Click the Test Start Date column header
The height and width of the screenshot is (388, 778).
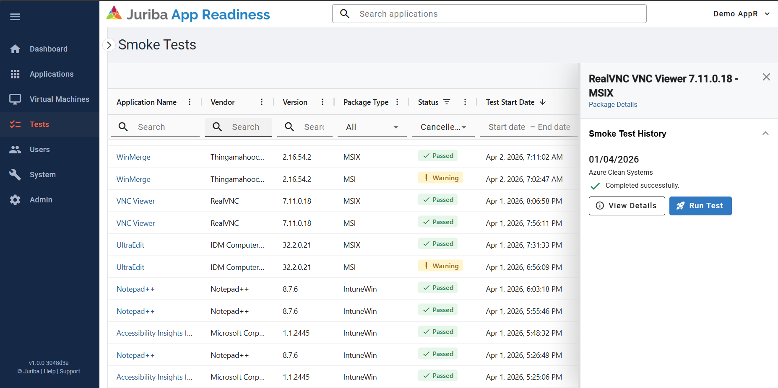coord(510,102)
